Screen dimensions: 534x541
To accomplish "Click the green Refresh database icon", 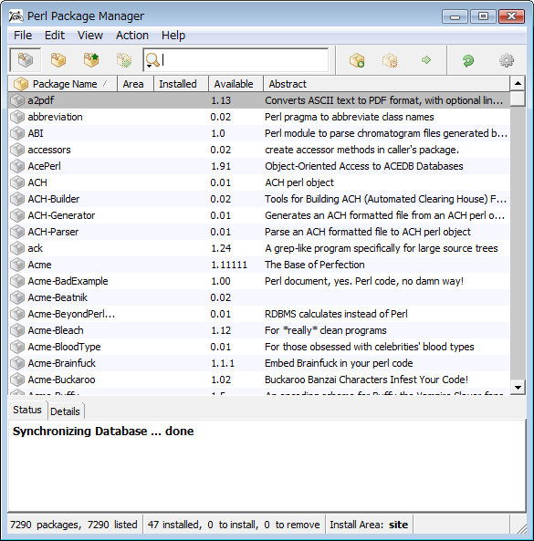I will tap(467, 61).
